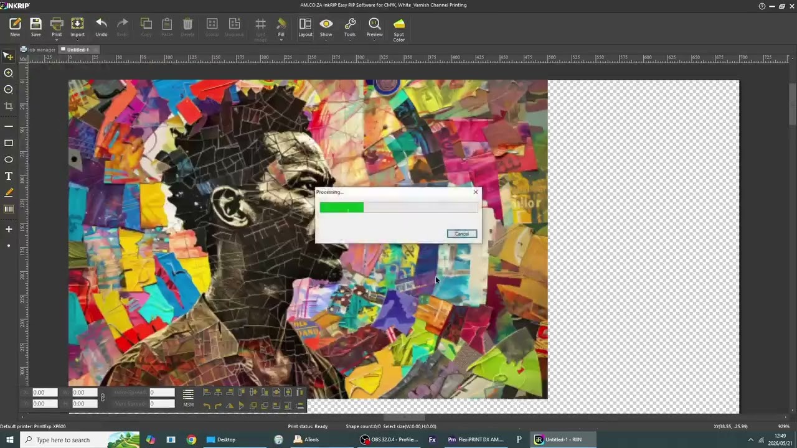797x448 pixels.
Task: Activate the zoom out tool
Action: [x=9, y=90]
